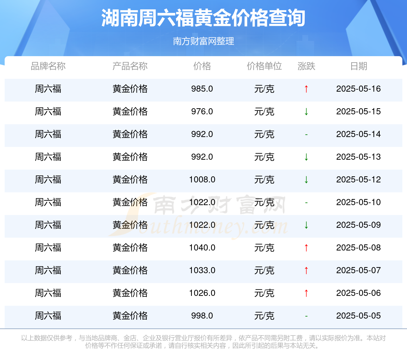
Task: Click the title 湖南周六福黄金价格查询
Action: tap(203, 18)
